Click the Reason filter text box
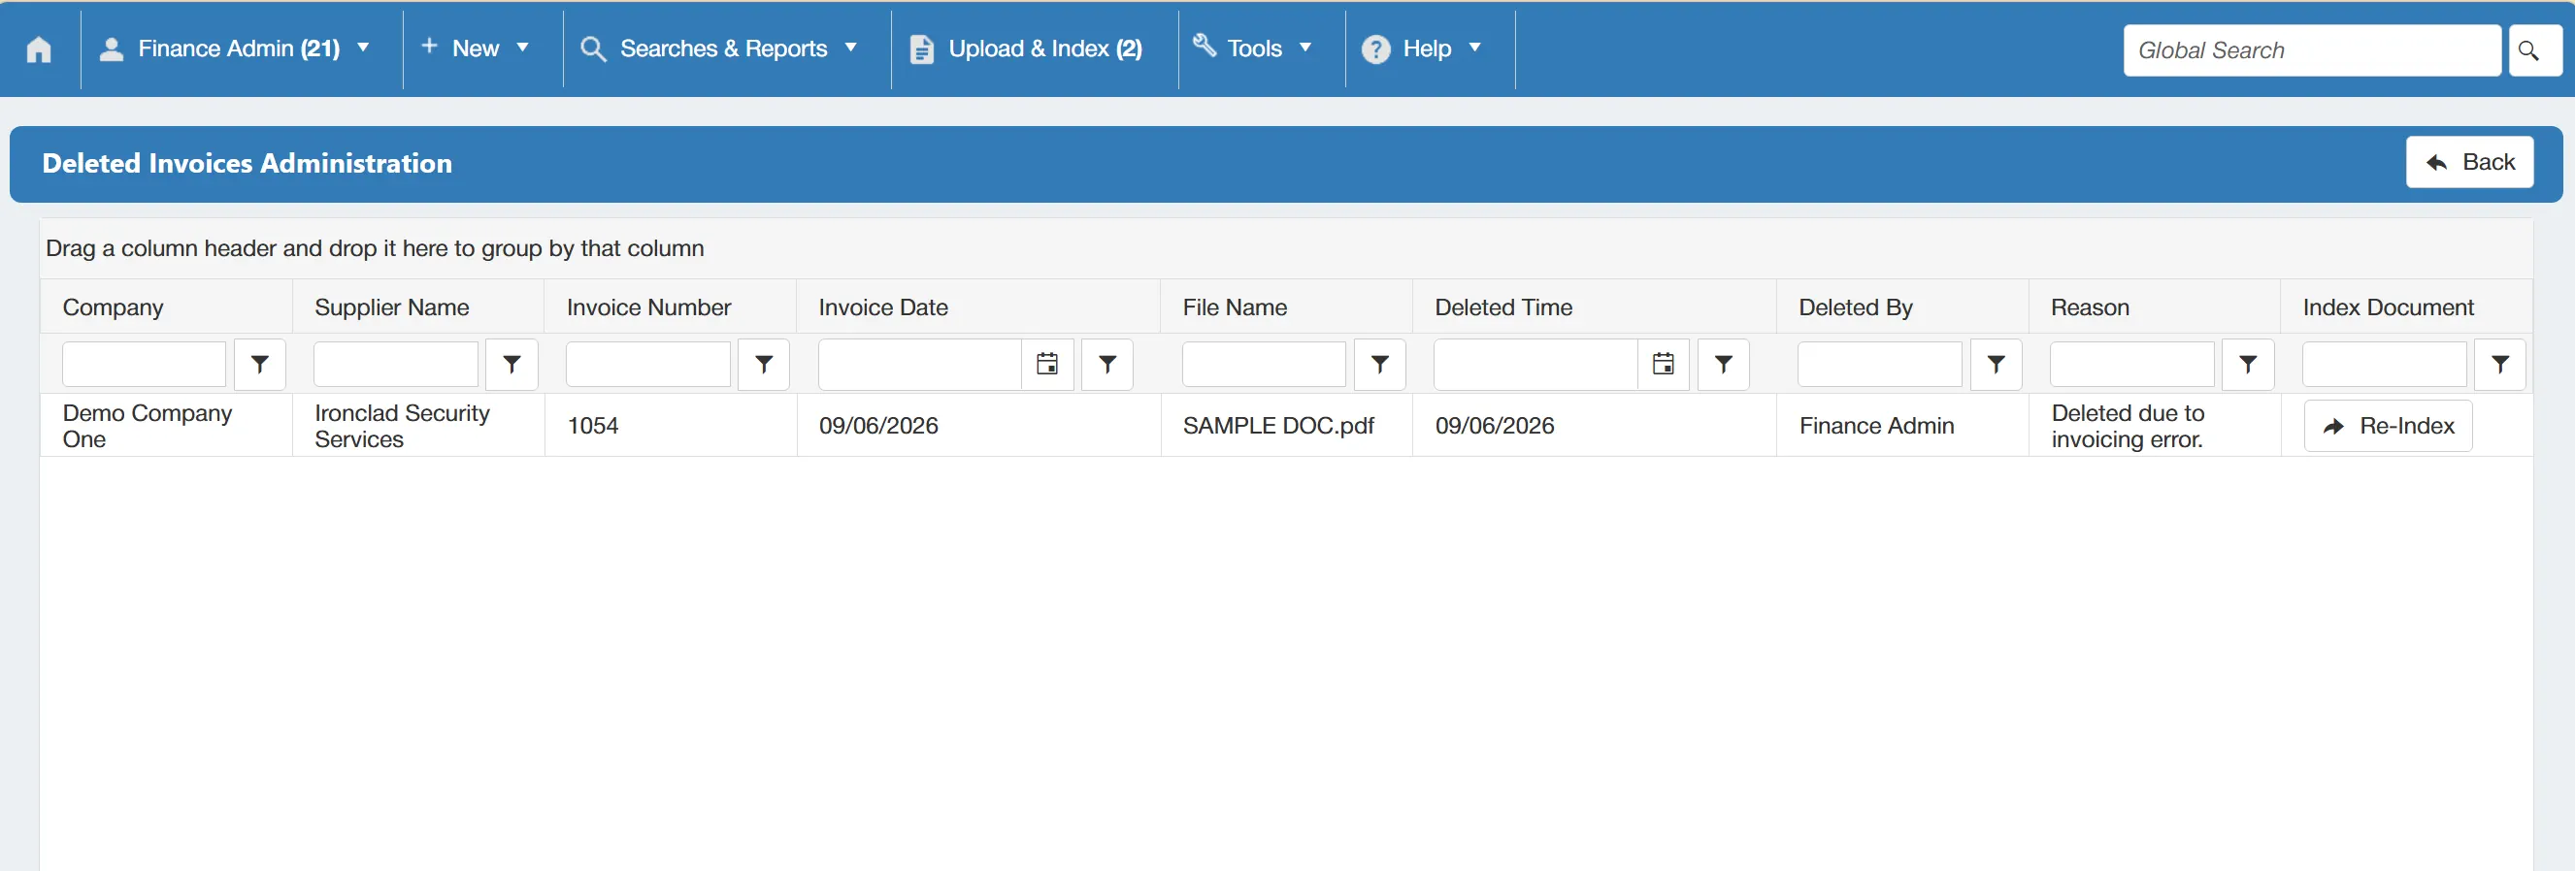The height and width of the screenshot is (871, 2575). pos(2131,365)
